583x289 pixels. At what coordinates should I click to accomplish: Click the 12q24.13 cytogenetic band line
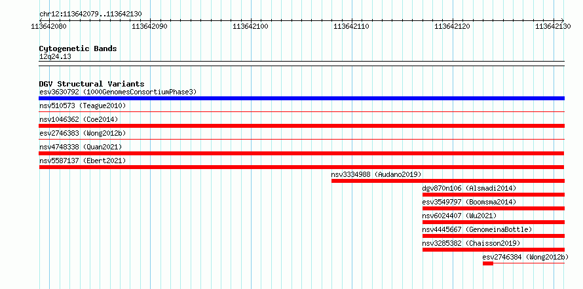click(301, 64)
